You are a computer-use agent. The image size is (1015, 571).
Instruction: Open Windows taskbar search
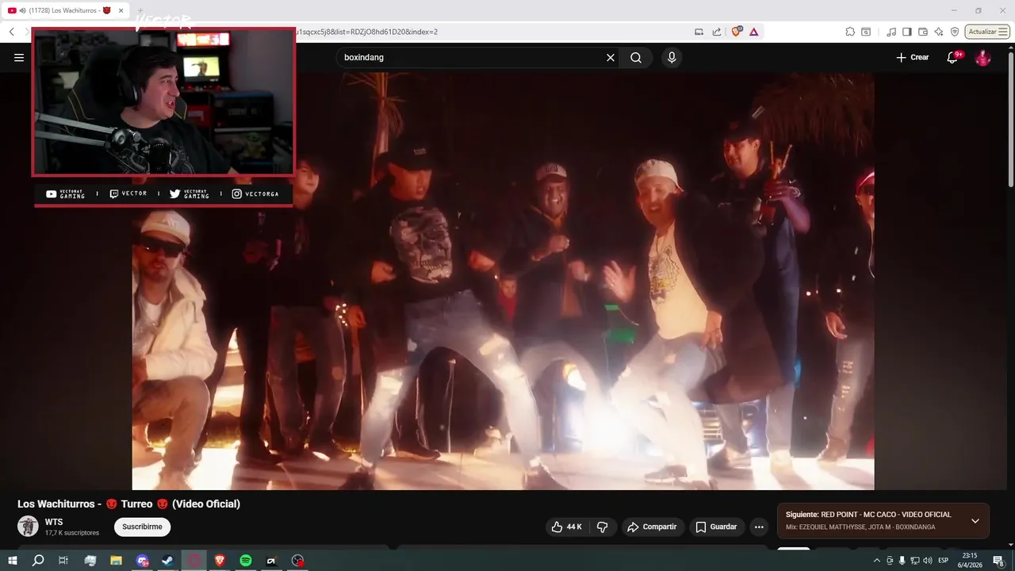(x=38, y=561)
